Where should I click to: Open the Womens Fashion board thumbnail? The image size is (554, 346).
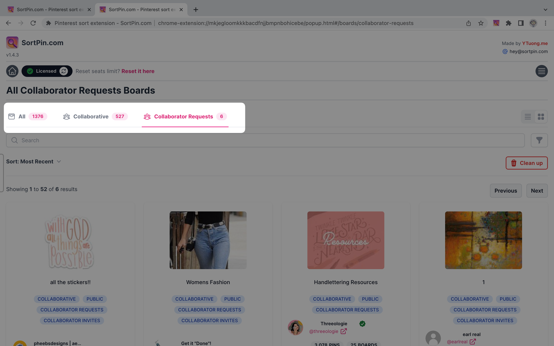pos(208,240)
